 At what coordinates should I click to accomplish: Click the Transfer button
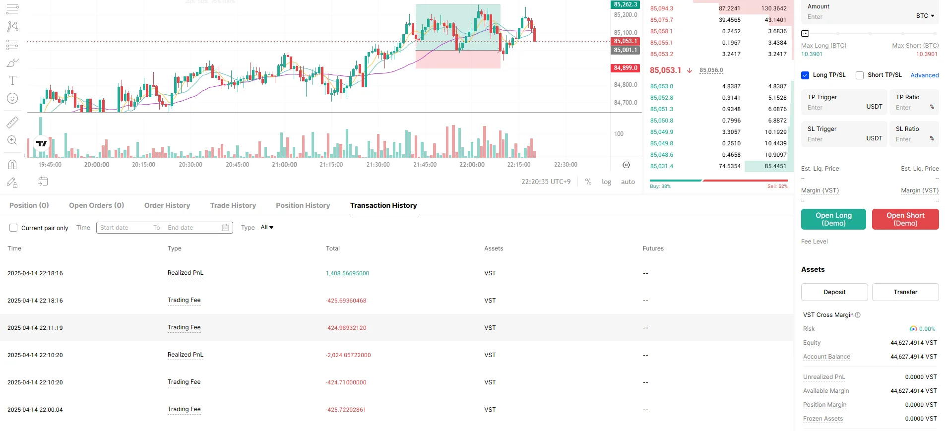click(905, 292)
